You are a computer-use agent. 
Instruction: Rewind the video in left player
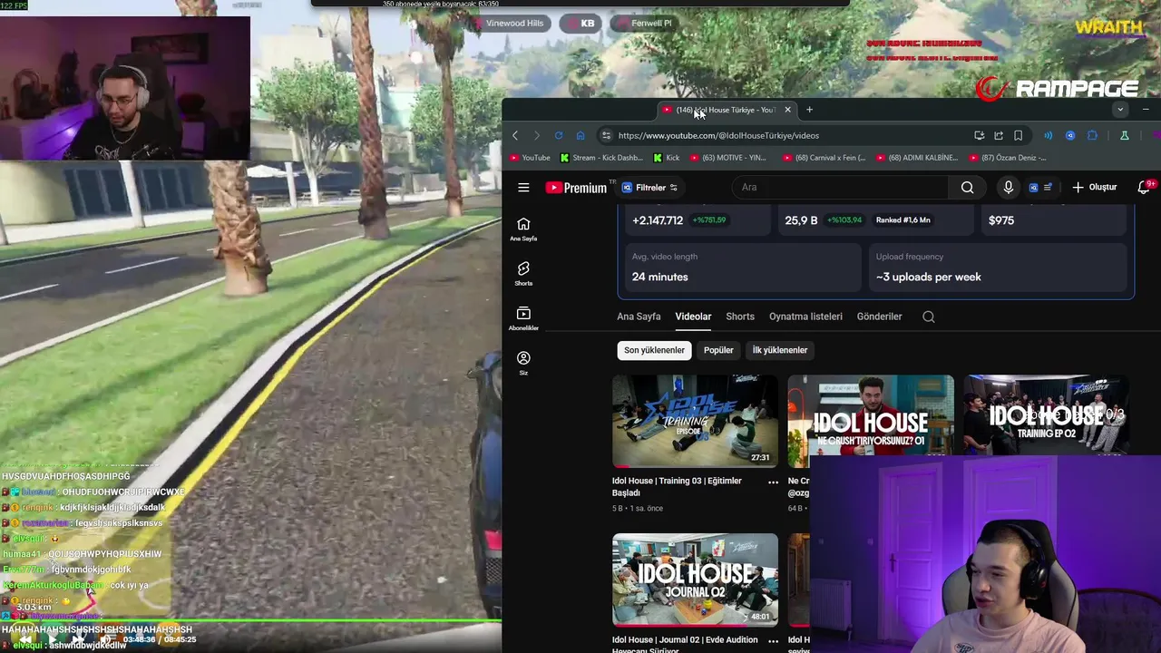25,639
